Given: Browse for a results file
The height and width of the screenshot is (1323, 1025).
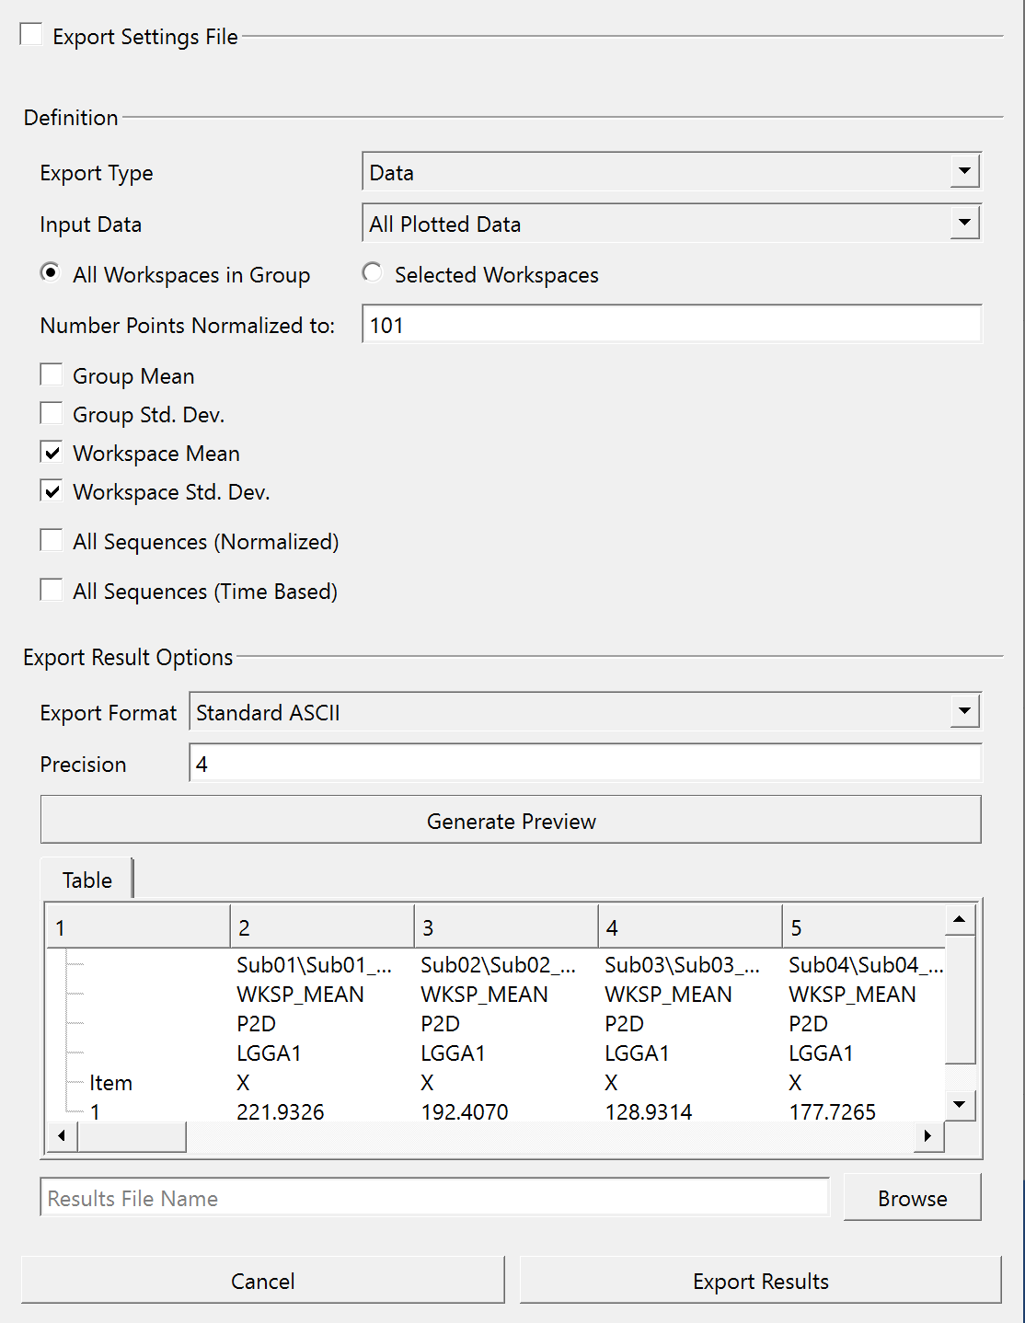Looking at the screenshot, I should coord(912,1198).
